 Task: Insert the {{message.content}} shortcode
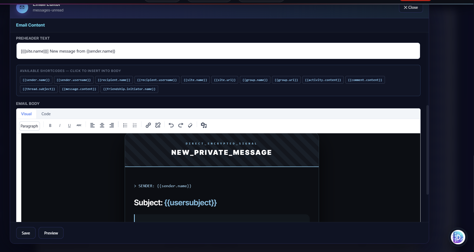[79, 89]
